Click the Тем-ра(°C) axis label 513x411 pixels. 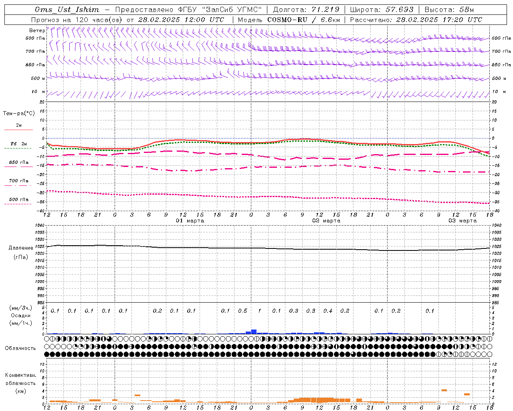click(x=19, y=114)
